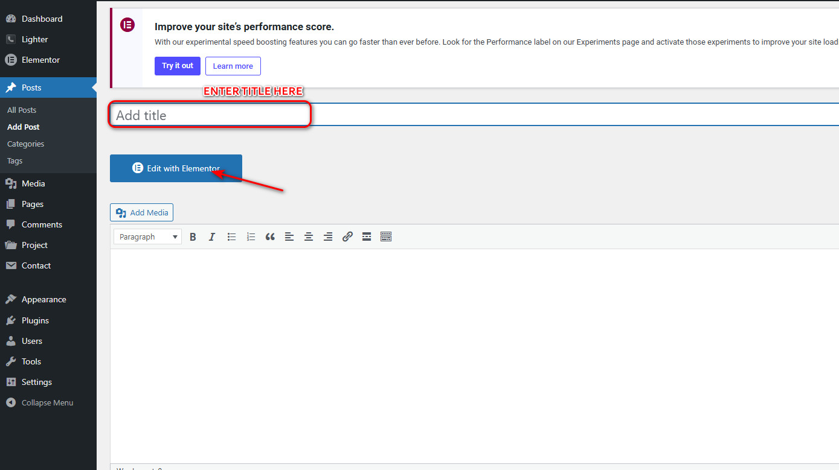Image resolution: width=839 pixels, height=470 pixels.
Task: Open the Paragraph format dropdown
Action: pos(147,237)
